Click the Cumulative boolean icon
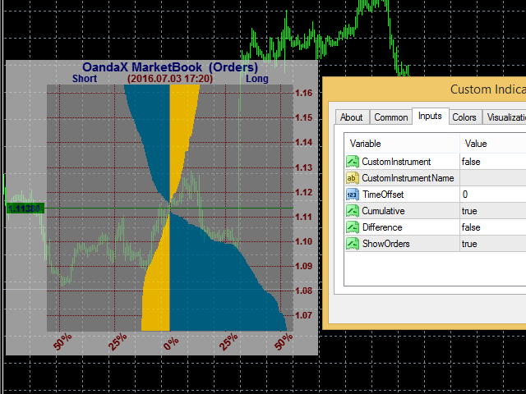Image resolution: width=526 pixels, height=394 pixels. [353, 211]
